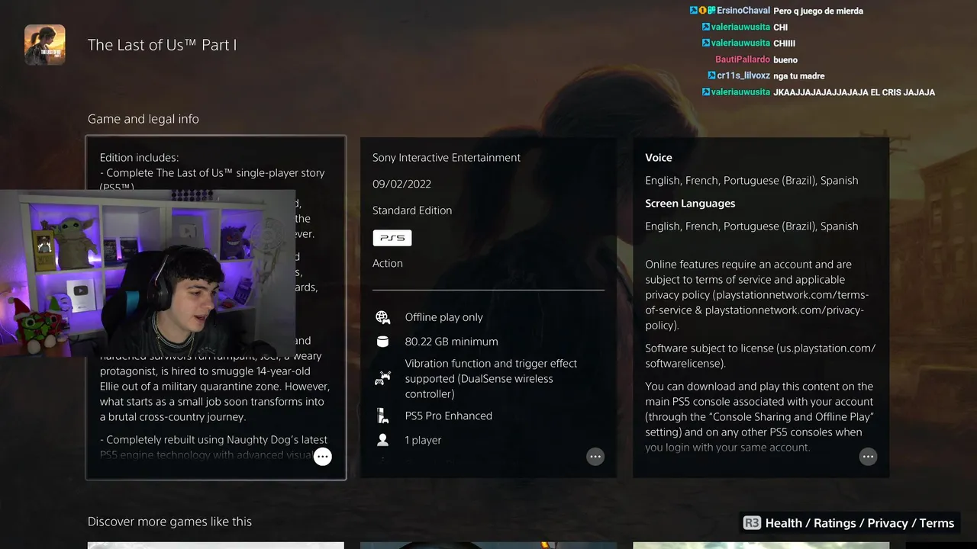Click The Last of Us Part I game icon

pyautogui.click(x=44, y=44)
